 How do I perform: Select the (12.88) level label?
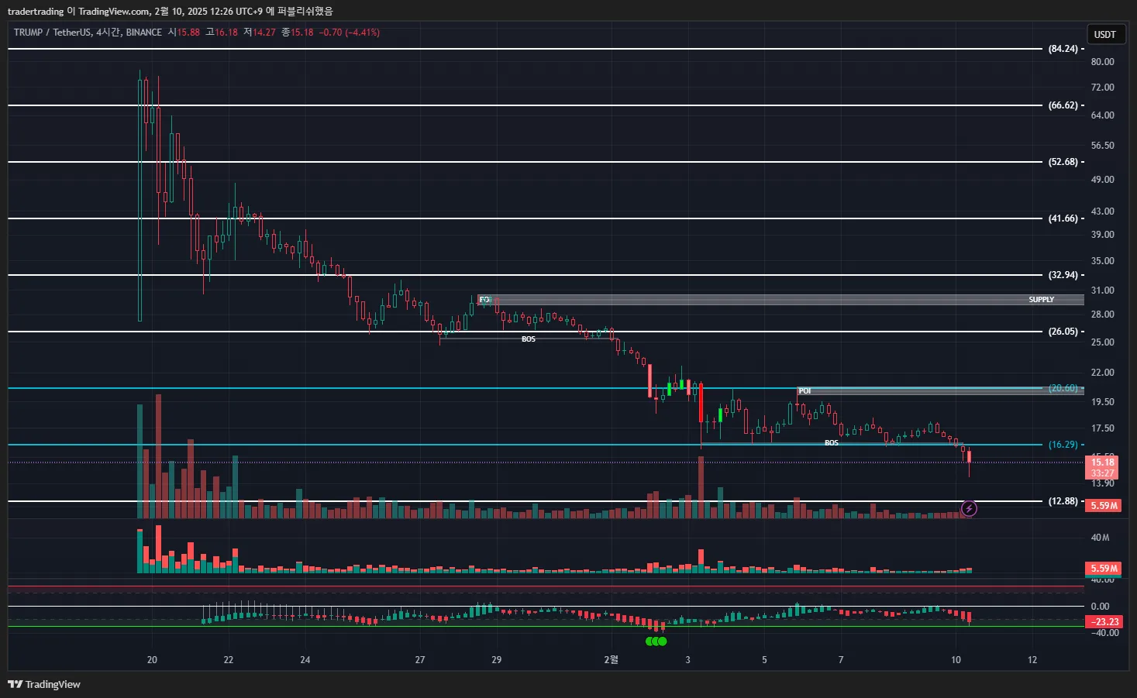(1063, 501)
